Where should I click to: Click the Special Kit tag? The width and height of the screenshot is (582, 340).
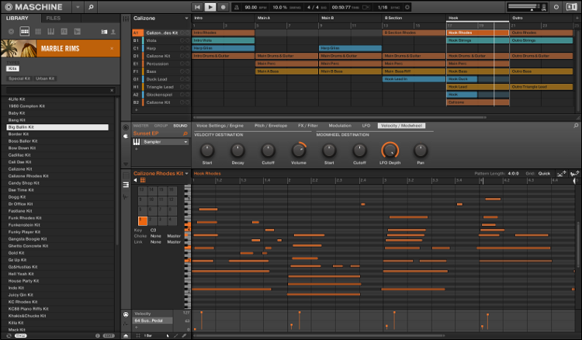19,78
